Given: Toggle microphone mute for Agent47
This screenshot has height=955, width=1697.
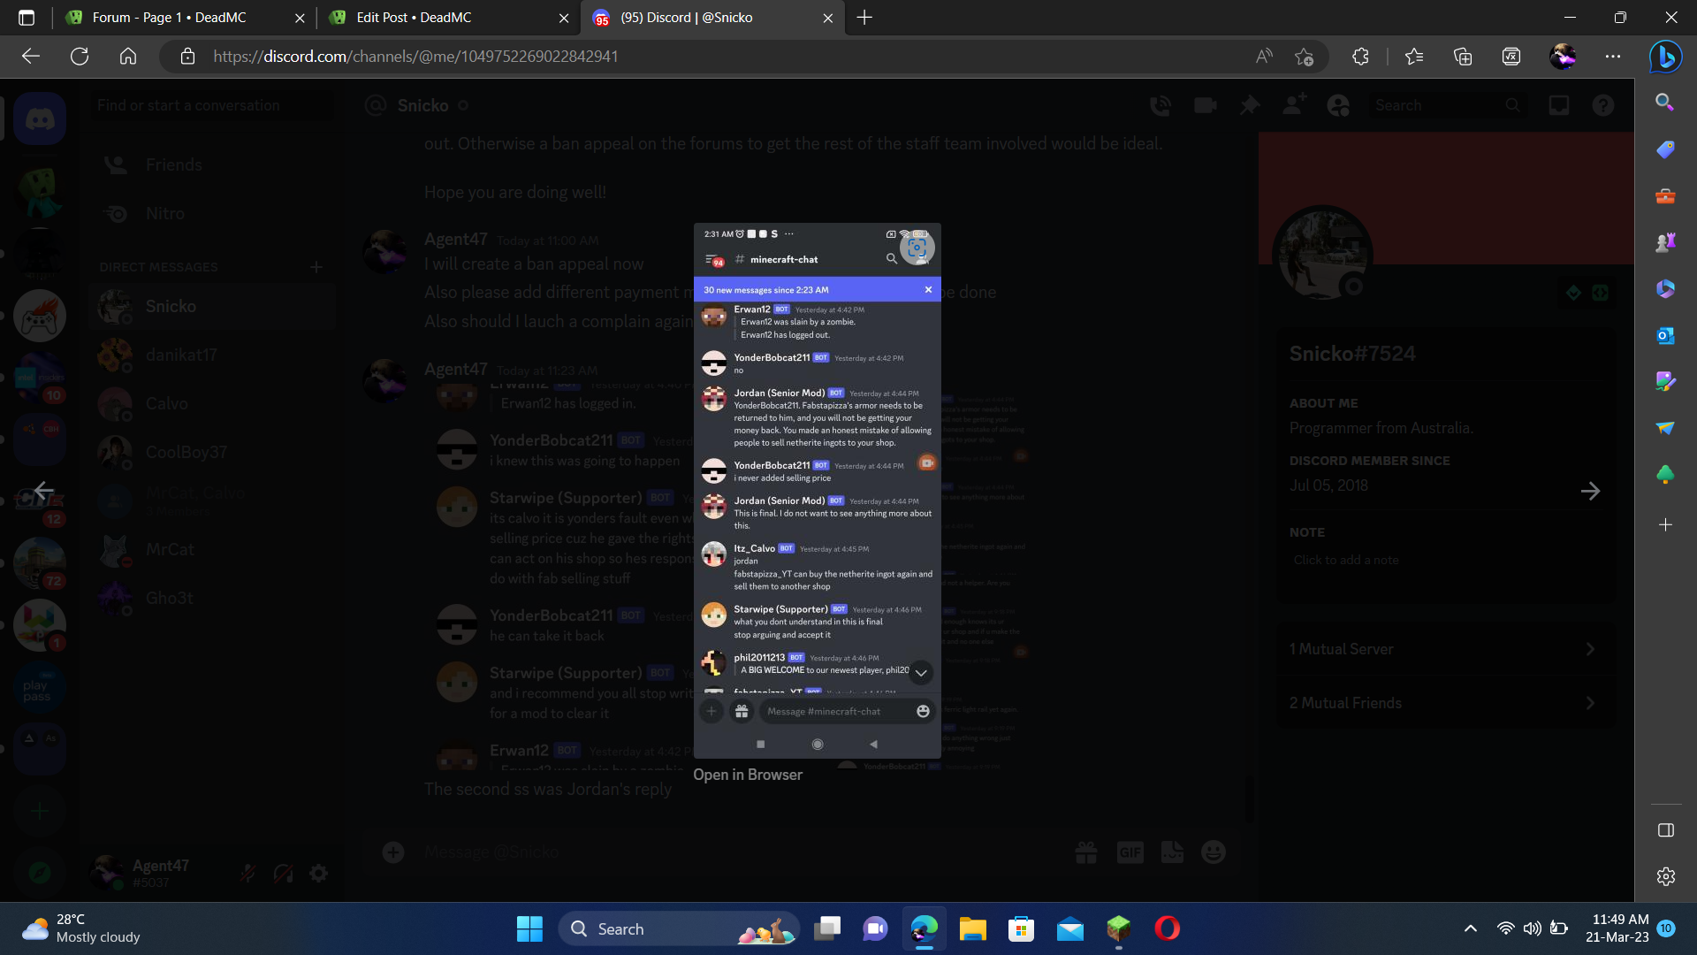Looking at the screenshot, I should (248, 874).
